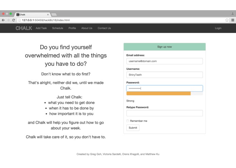
Task: Click the browser back arrow
Action: click(x=3, y=20)
